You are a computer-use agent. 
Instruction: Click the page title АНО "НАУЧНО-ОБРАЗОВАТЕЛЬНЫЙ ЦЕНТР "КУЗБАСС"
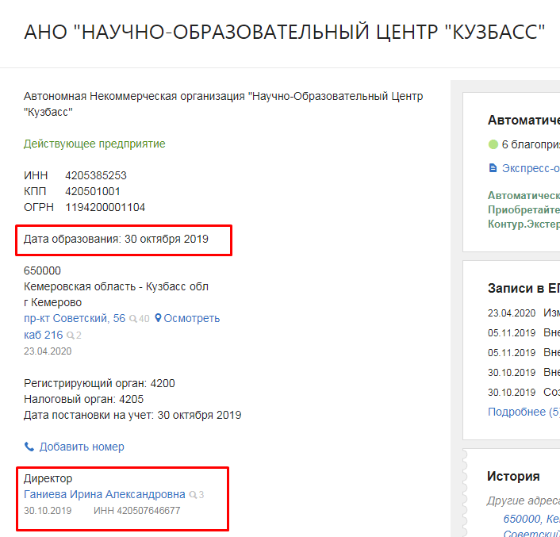click(285, 32)
